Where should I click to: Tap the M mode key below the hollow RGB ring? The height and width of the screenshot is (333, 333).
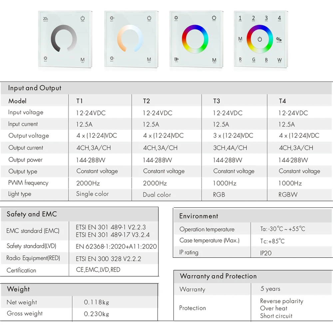[x=214, y=61]
